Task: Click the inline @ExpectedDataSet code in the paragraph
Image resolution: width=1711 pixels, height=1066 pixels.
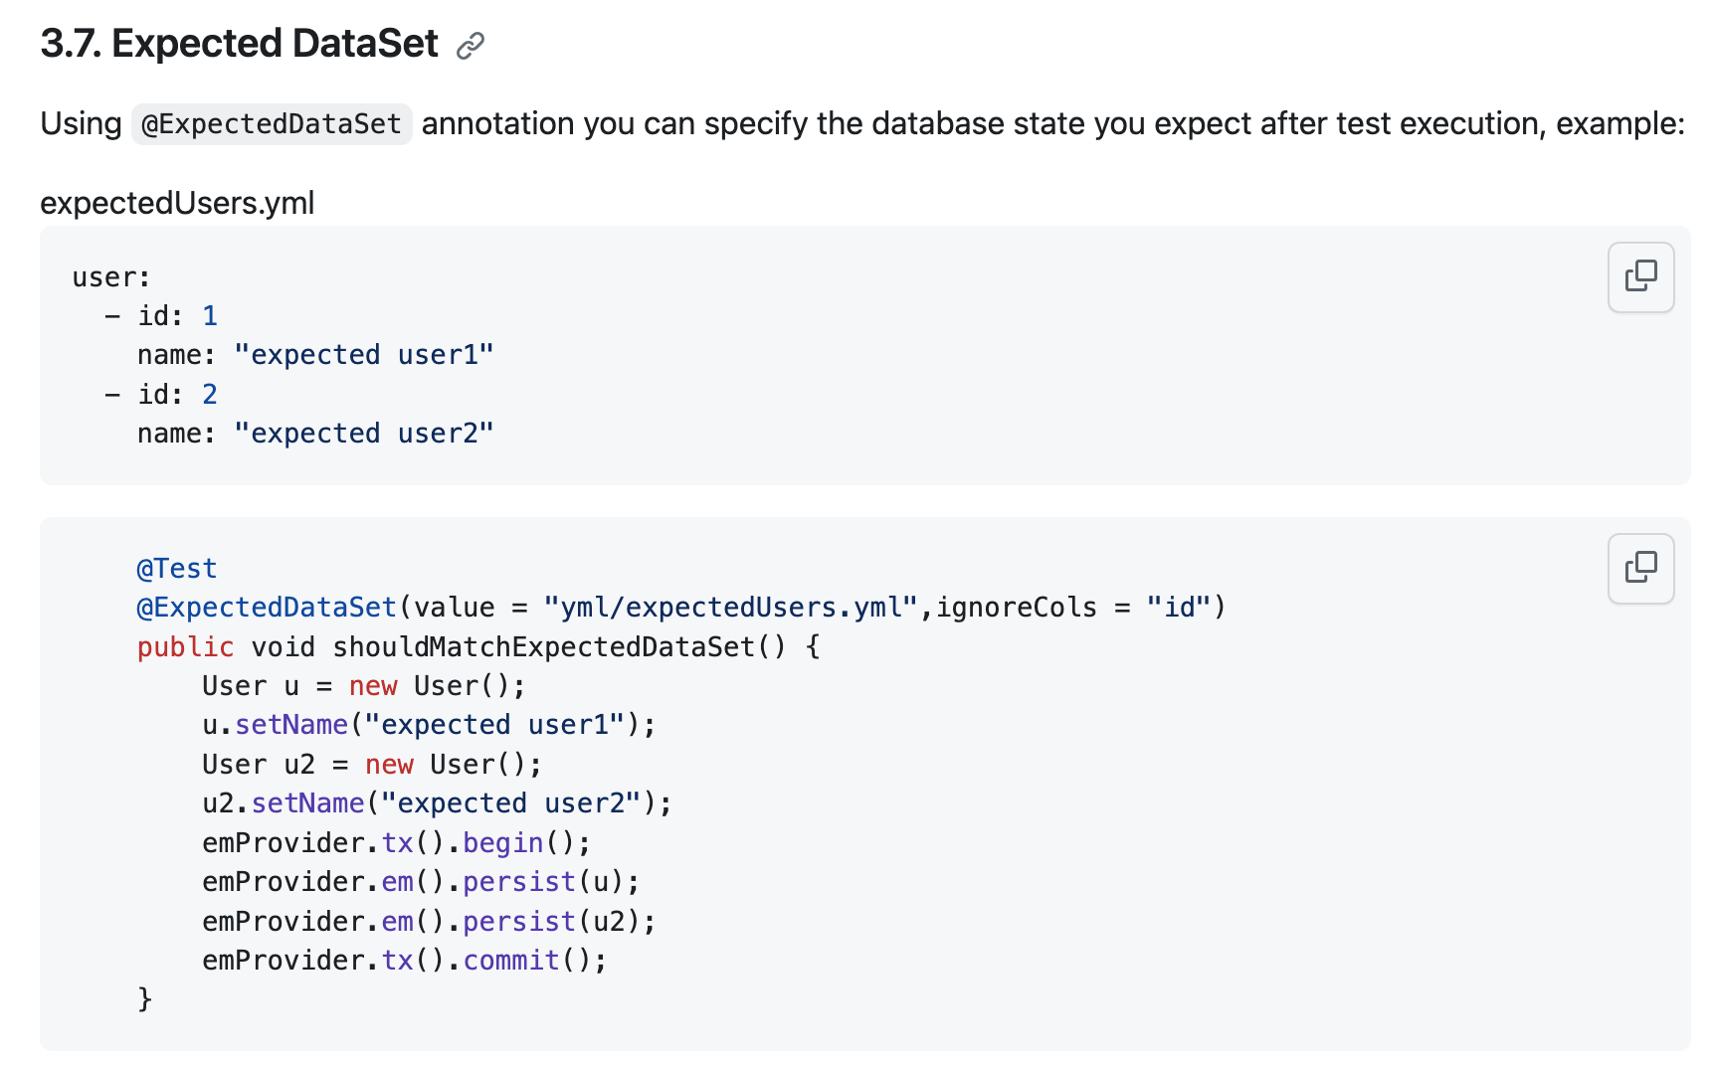Action: click(x=272, y=124)
